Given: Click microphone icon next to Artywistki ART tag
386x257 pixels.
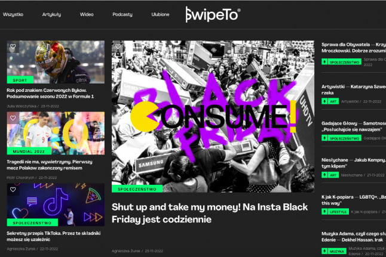Looking at the screenshot, I should (x=324, y=101).
